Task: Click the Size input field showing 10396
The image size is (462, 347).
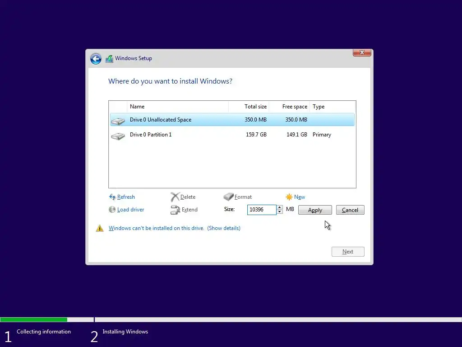Action: [262, 210]
